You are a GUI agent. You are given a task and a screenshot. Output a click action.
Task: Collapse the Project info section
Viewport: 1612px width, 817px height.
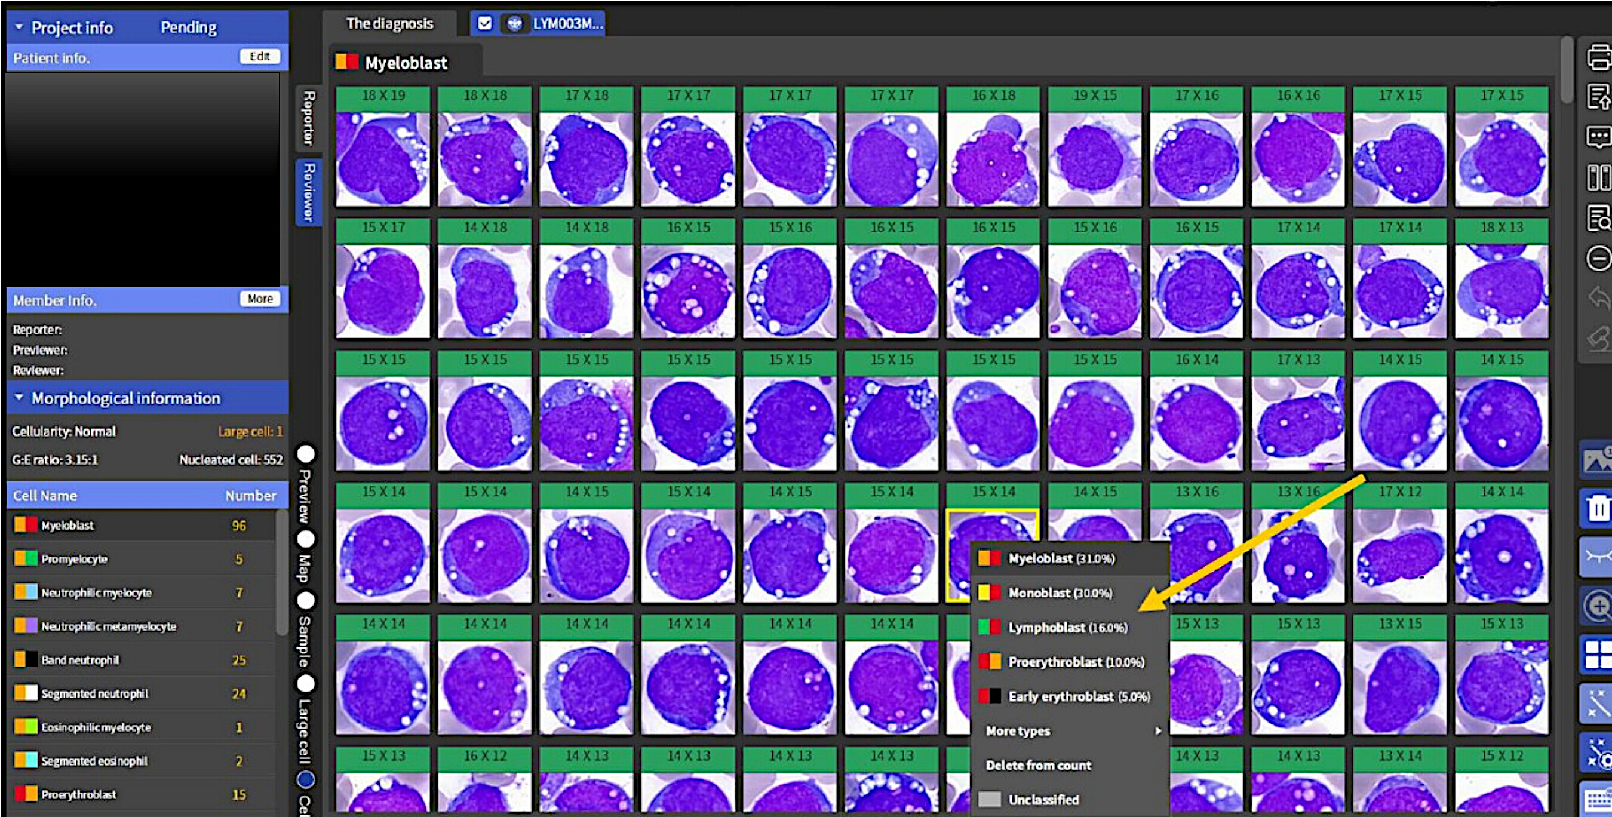(19, 27)
